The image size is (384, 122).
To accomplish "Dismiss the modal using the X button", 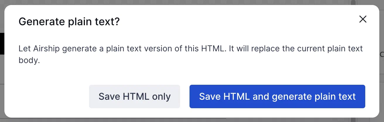I will (363, 19).
